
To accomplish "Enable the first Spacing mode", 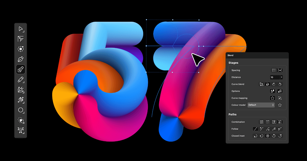I will (274, 70).
